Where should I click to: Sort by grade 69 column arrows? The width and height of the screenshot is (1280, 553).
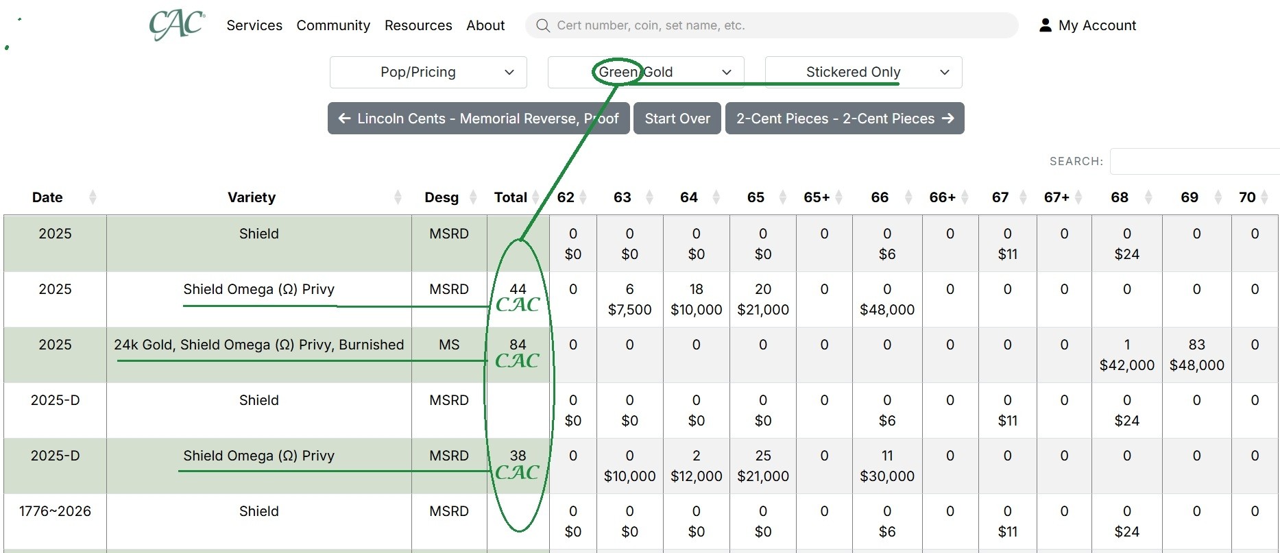[1218, 197]
